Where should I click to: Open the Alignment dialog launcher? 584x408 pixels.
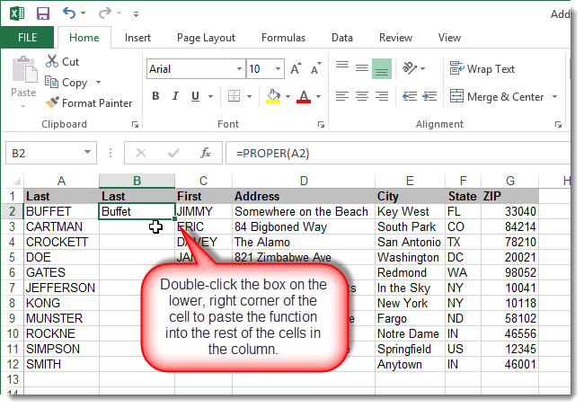coord(558,124)
